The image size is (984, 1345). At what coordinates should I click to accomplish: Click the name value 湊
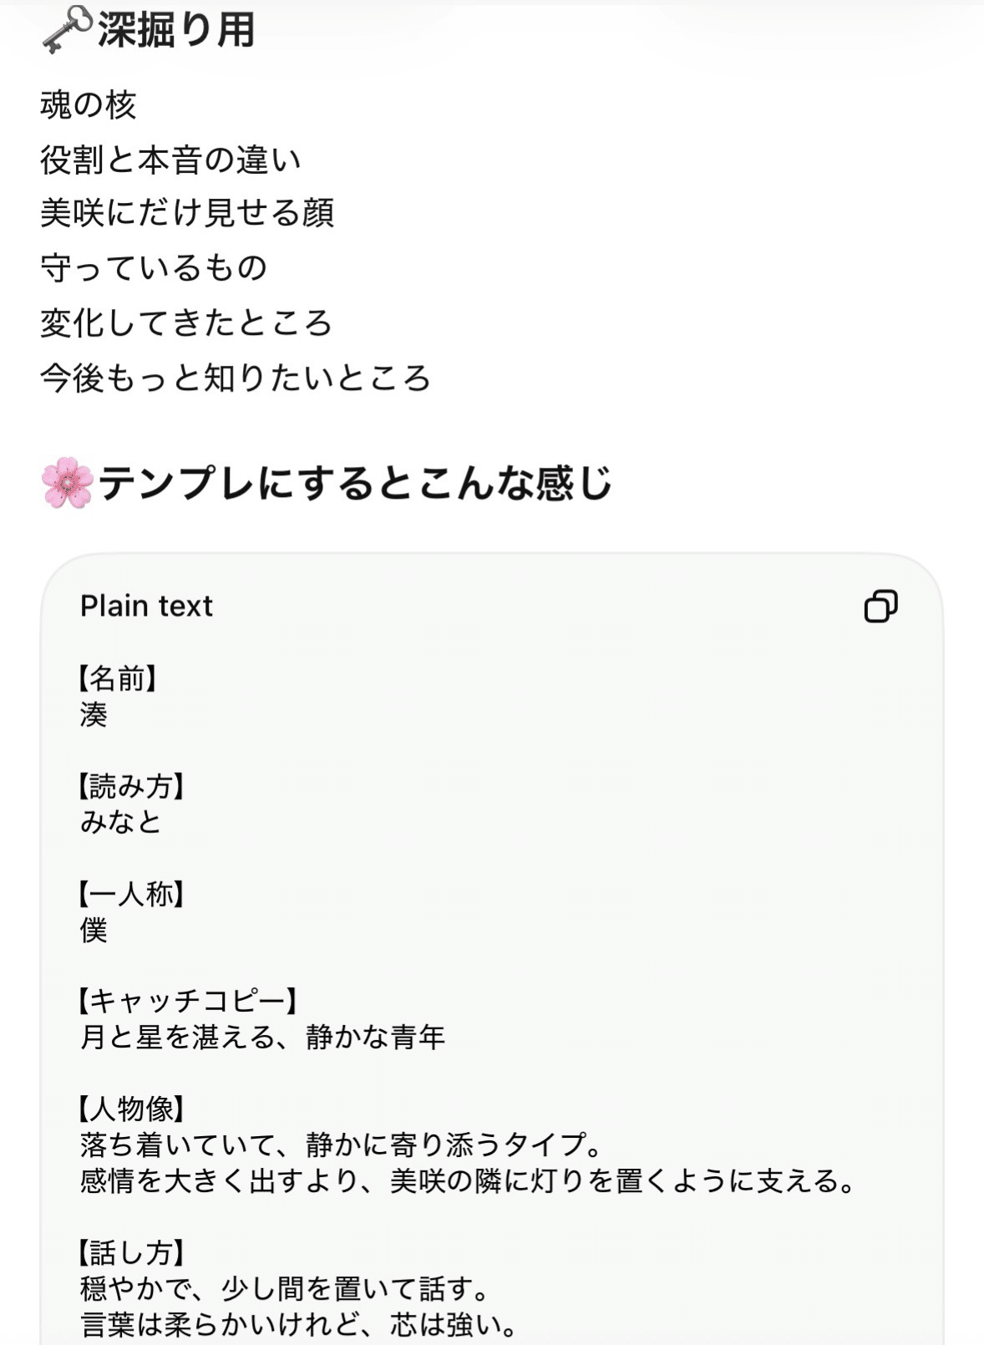94,715
